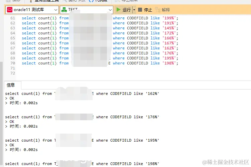Open the TEST schema dropdown
Viewport: 251px width, 167px height.
coord(87,10)
